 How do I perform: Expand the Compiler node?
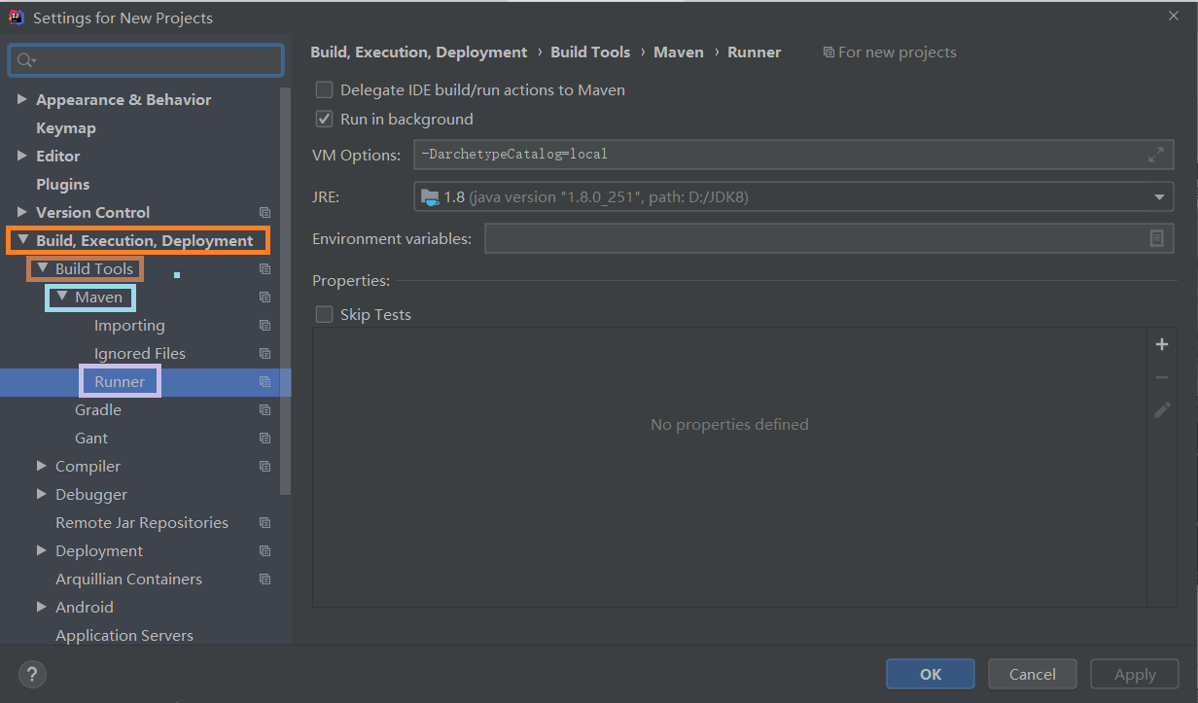pos(42,466)
